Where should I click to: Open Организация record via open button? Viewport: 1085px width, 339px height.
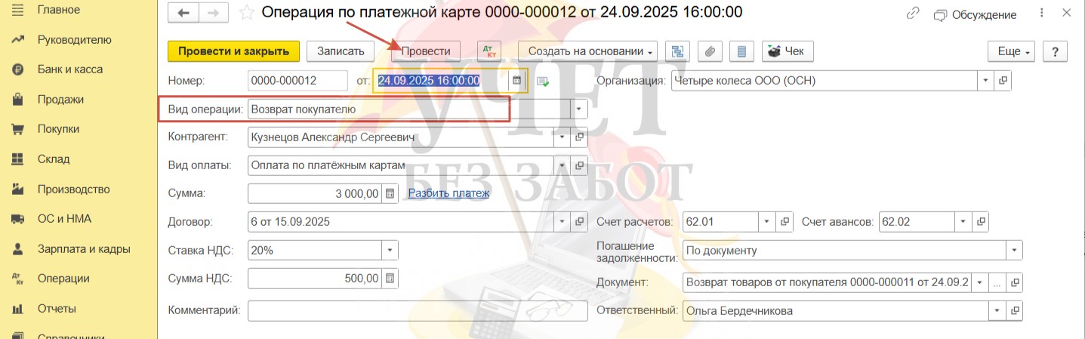1003,80
